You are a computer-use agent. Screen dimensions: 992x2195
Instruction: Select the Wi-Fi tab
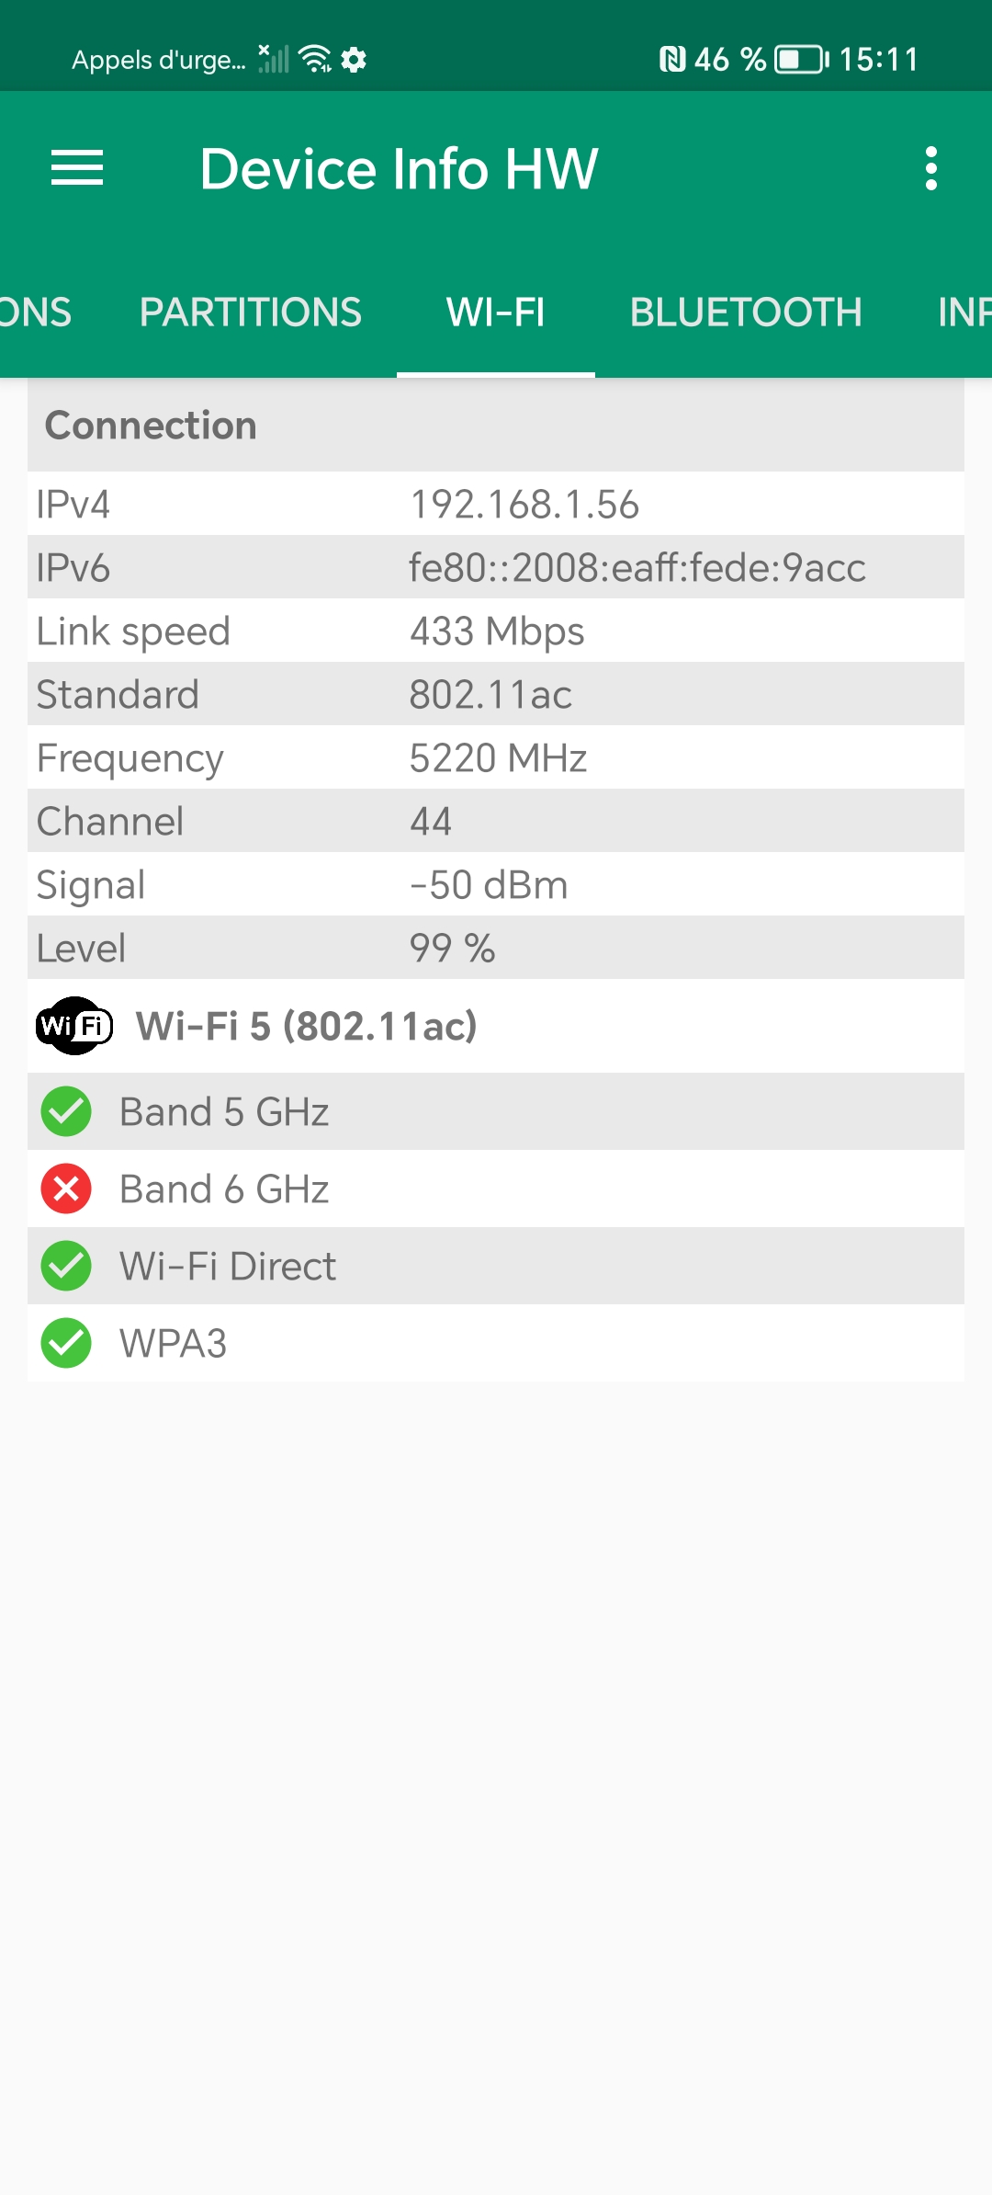pos(495,313)
